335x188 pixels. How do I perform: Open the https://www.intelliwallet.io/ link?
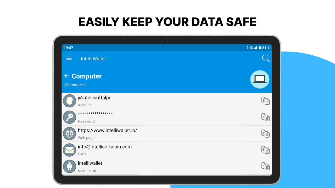click(107, 130)
